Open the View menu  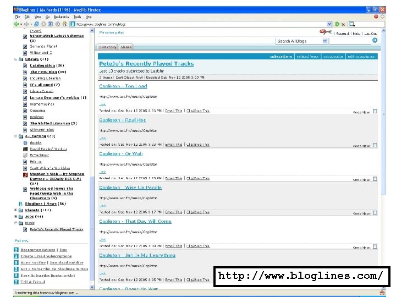[37, 17]
